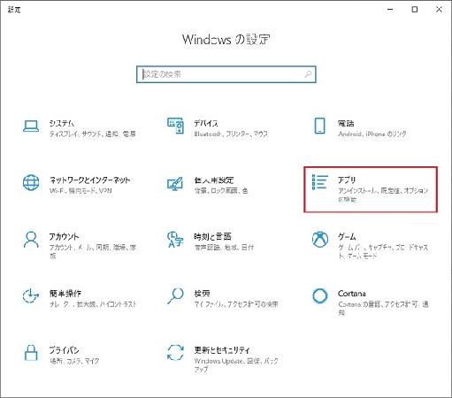Open the 検索 magnifying glass category icon
452x398 pixels.
click(x=175, y=296)
